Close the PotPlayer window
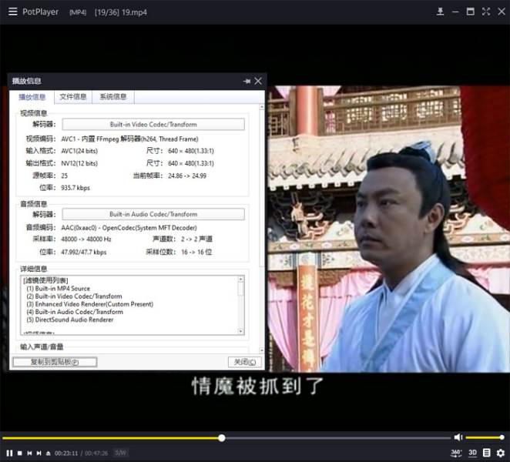Screen dimensions: 510x462 [x=502, y=12]
